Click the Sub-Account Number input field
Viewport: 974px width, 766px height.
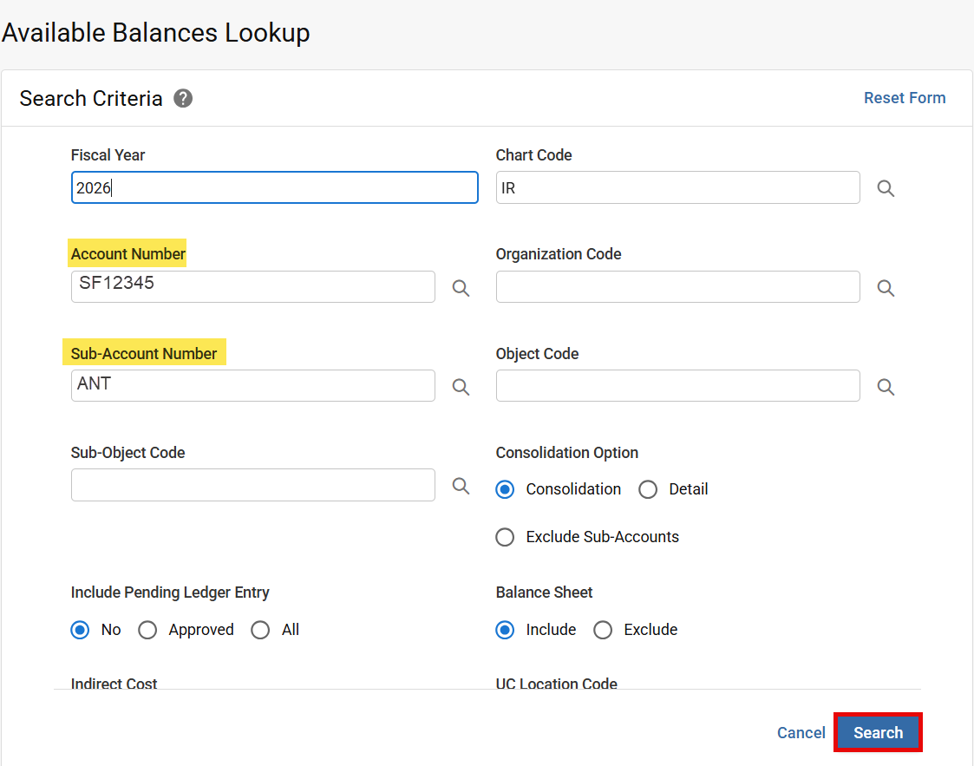click(x=252, y=385)
